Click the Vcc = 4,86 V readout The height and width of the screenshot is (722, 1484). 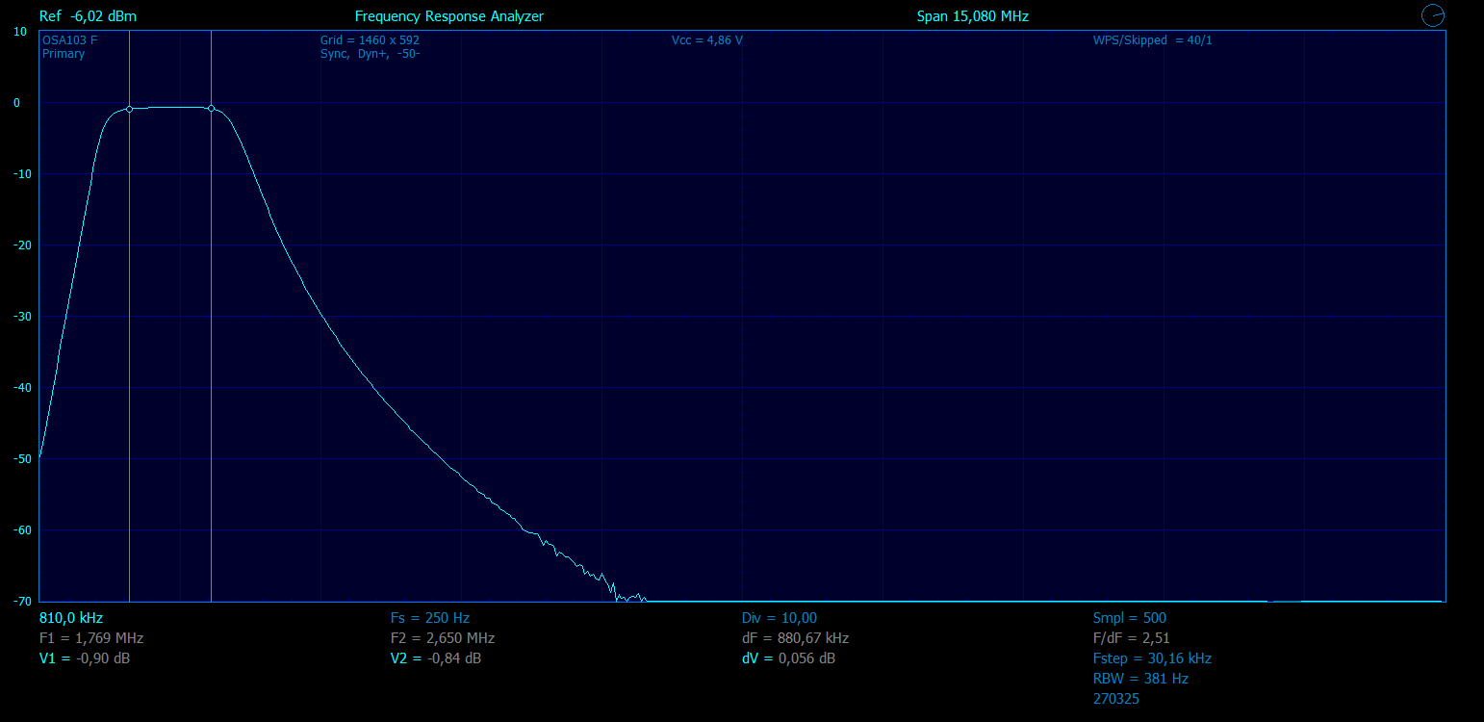click(x=707, y=40)
